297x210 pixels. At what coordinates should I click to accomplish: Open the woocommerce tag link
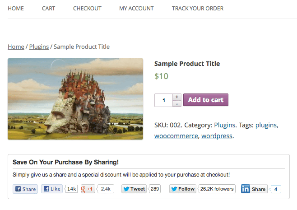point(176,136)
